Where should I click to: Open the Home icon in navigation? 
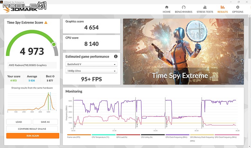(167, 7)
